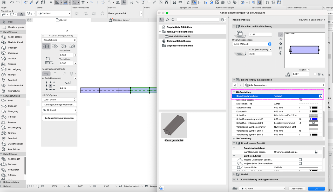Click the Save icon in main toolbar
The height and width of the screenshot is (192, 333).
pos(4,2)
